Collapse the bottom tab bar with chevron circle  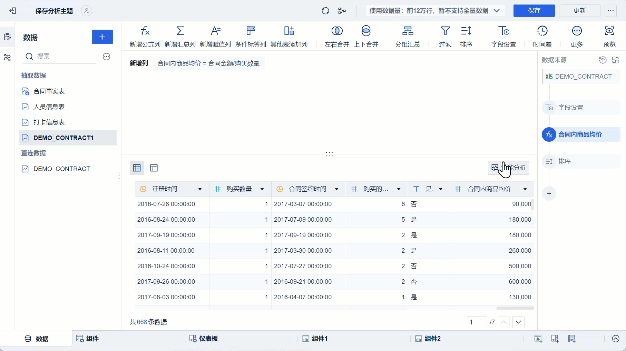[616, 339]
